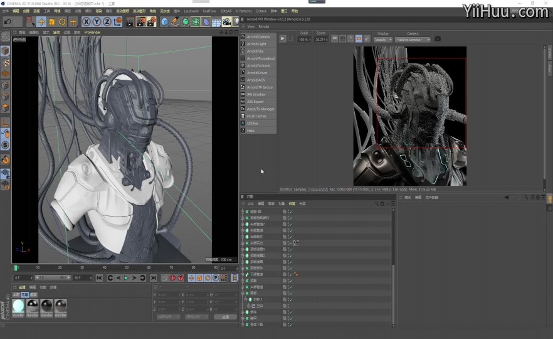Choose Arnold Driver menu entry

[258, 73]
